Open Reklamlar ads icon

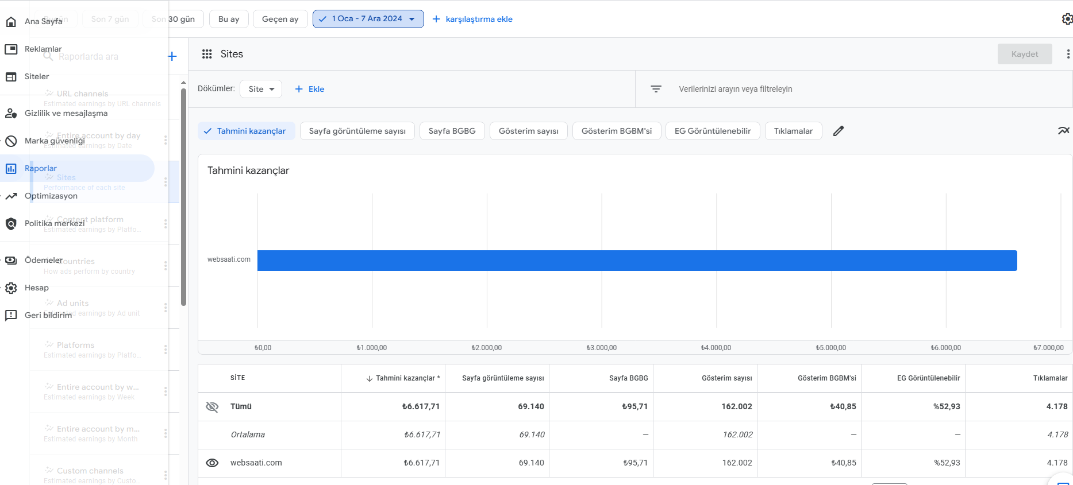point(11,49)
